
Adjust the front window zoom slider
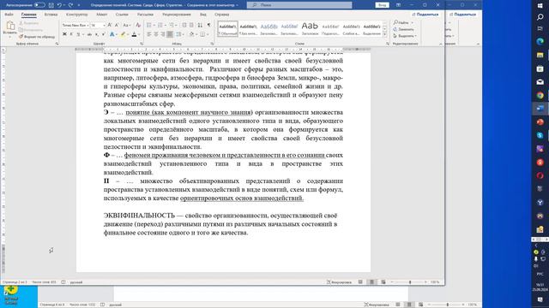(410, 281)
